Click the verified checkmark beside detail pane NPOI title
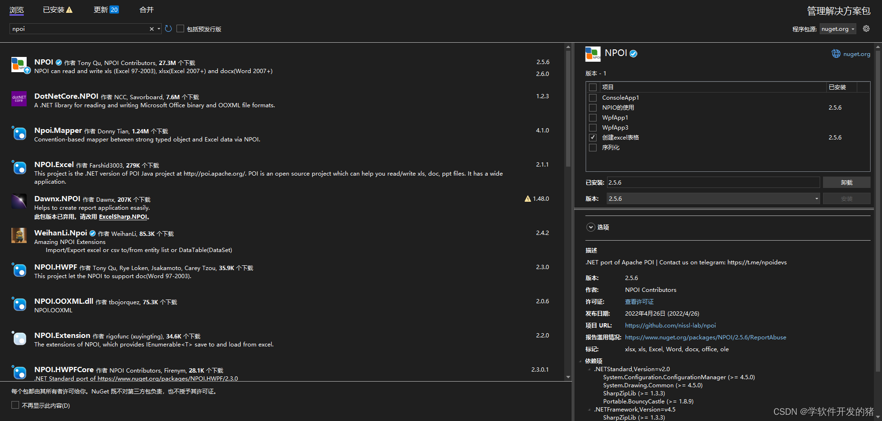Screen dimensions: 882x421 633,54
